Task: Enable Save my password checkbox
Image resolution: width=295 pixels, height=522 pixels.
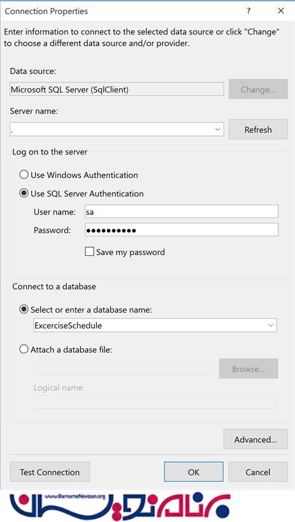Action: (x=89, y=251)
